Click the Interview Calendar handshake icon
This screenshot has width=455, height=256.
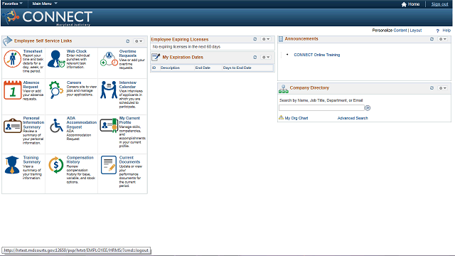click(x=109, y=90)
